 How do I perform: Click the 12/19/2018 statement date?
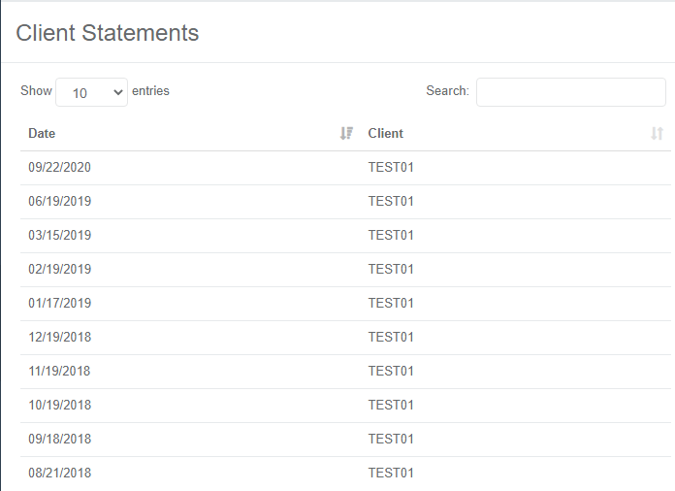tap(59, 338)
